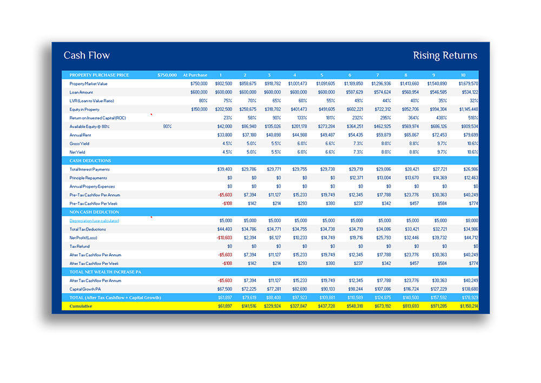The height and width of the screenshot is (383, 541).
Task: Click year 1 Net Profit/(Loss) value -$10,603
Action: 225,238
